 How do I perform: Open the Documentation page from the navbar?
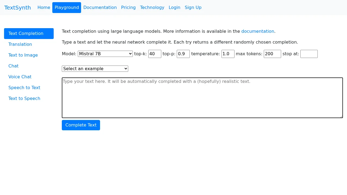[100, 7]
